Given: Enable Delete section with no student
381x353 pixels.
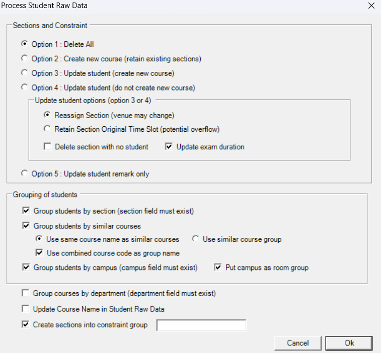Looking at the screenshot, I should [48, 147].
